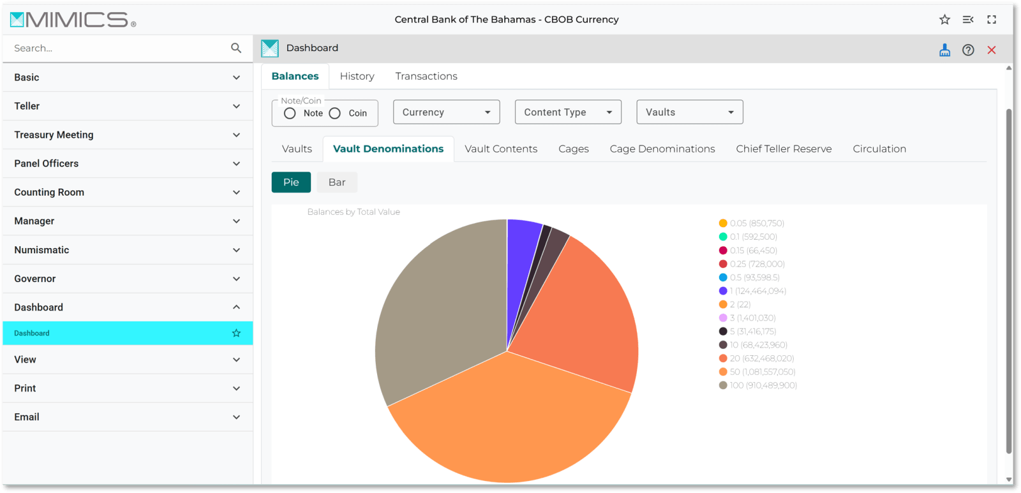The image size is (1021, 493).
Task: Open the Chief Teller Reserve tab
Action: click(x=784, y=149)
